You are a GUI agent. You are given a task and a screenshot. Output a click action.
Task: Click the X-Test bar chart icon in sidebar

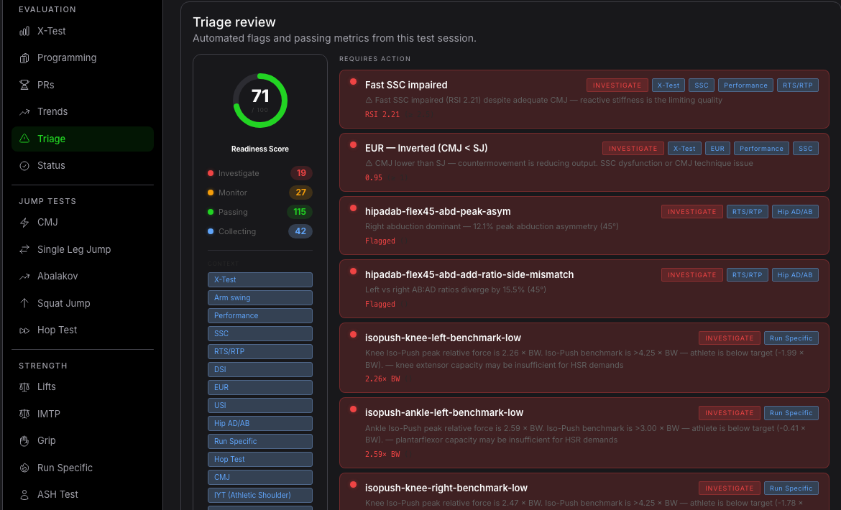pyautogui.click(x=24, y=31)
